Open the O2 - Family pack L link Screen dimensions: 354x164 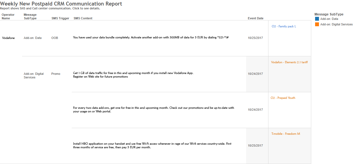pos(284,27)
